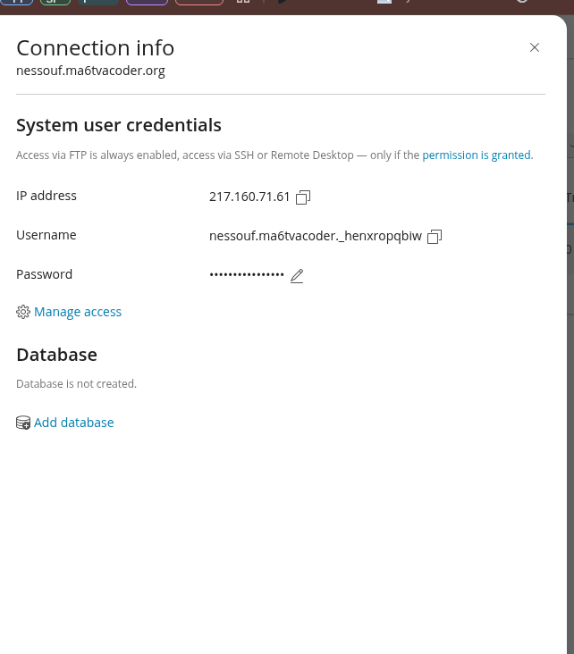Click the Connection info heading

coord(95,48)
